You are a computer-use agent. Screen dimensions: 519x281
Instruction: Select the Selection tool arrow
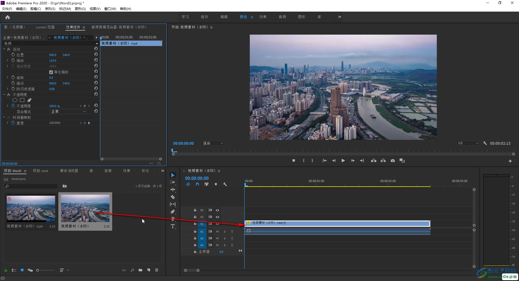click(x=173, y=175)
